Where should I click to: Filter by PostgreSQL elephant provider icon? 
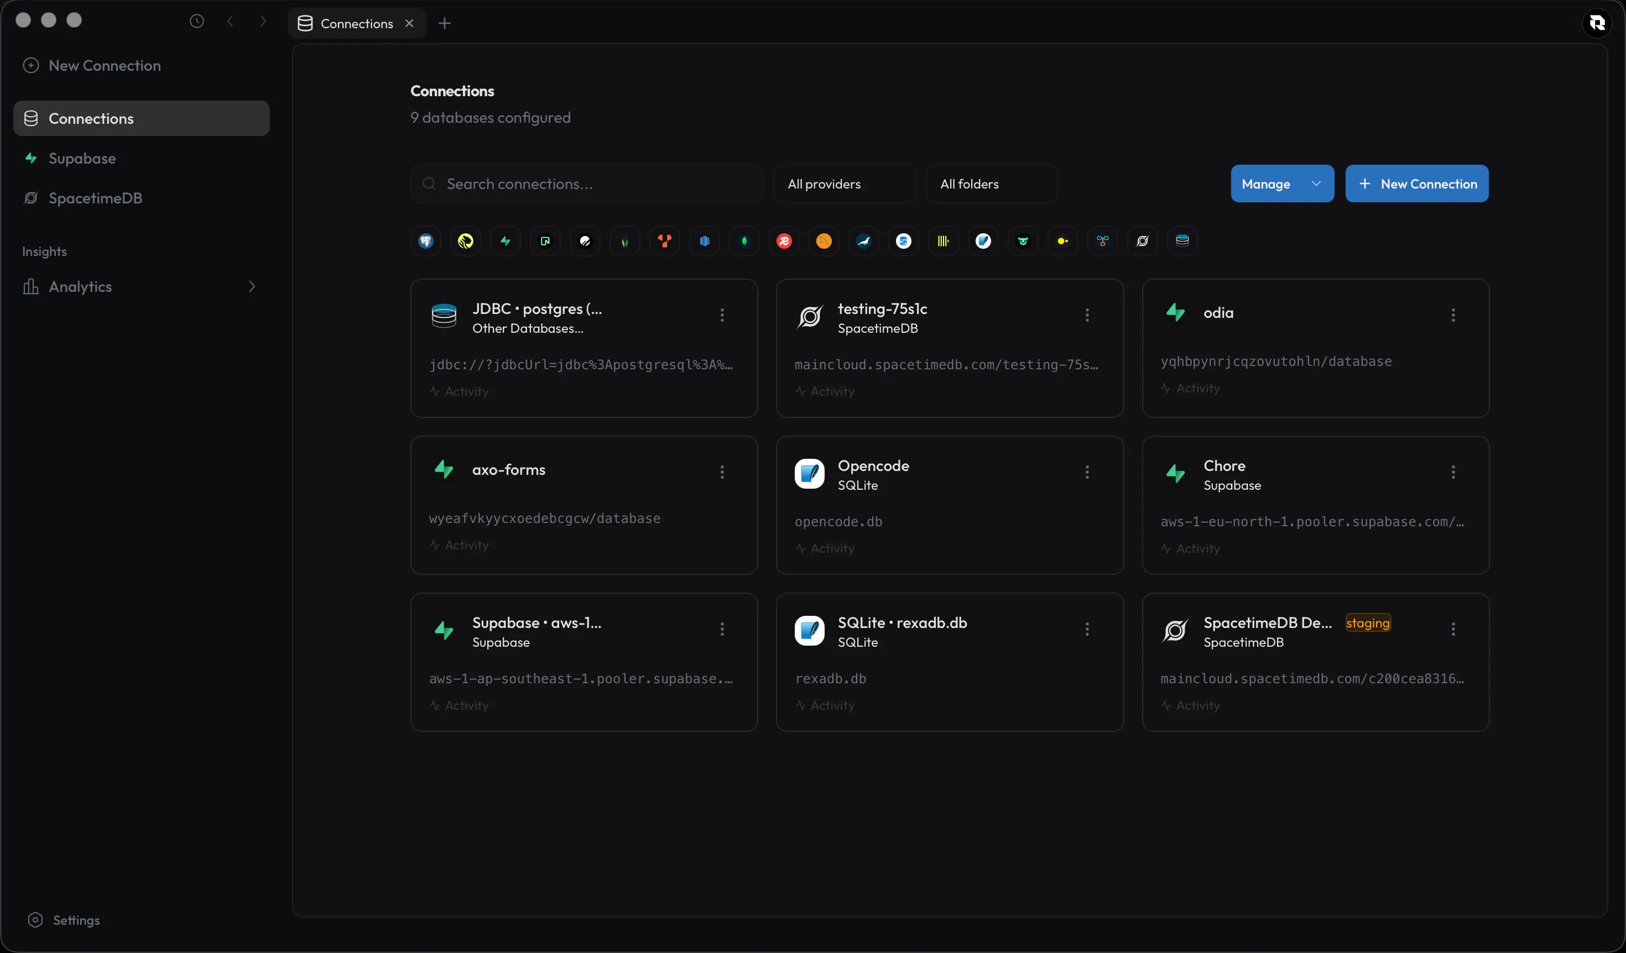point(426,241)
